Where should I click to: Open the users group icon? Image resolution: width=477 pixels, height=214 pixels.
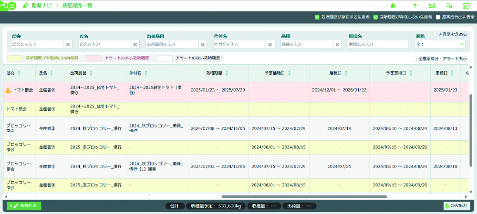(x=432, y=5)
